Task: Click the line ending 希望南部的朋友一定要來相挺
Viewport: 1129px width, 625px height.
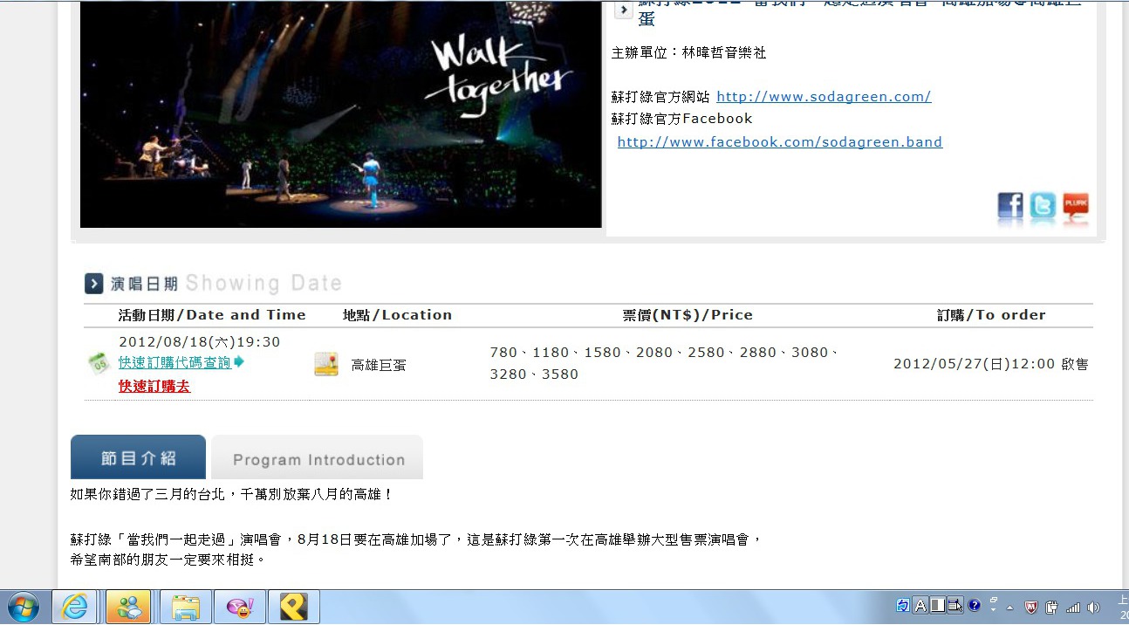Action: tap(168, 559)
